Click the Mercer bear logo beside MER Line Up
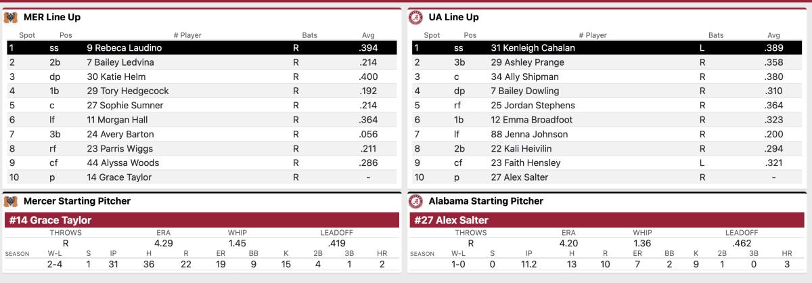The image size is (812, 283). click(11, 18)
